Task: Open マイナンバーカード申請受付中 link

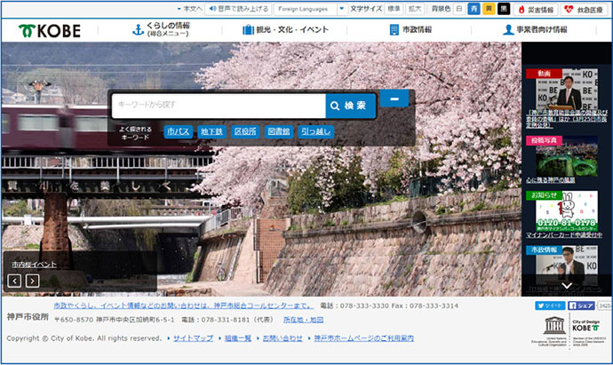Action: [564, 235]
